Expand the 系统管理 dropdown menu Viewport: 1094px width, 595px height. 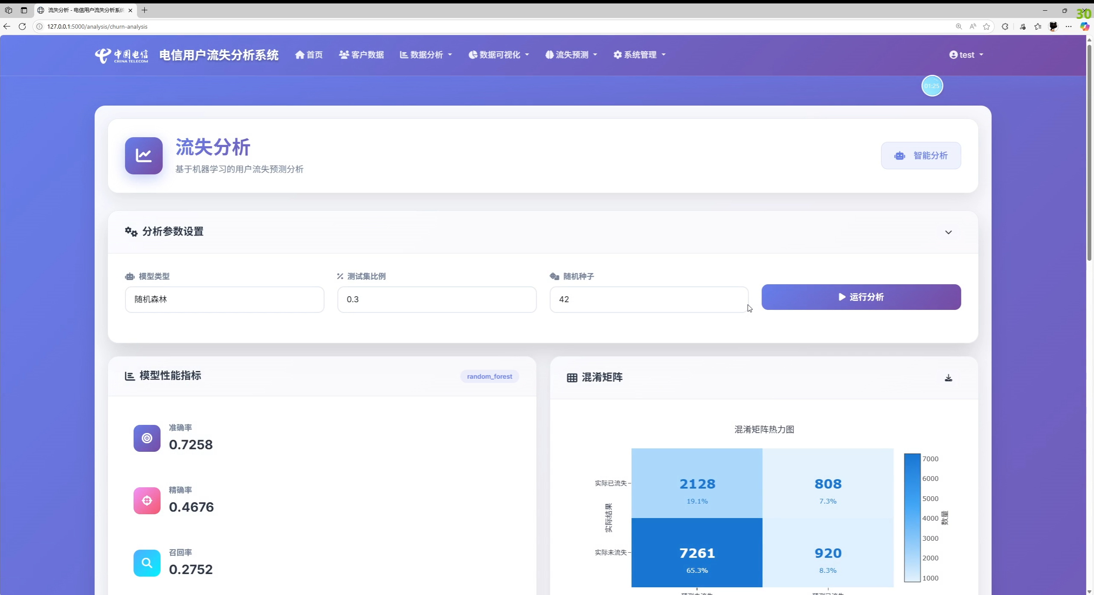click(639, 55)
